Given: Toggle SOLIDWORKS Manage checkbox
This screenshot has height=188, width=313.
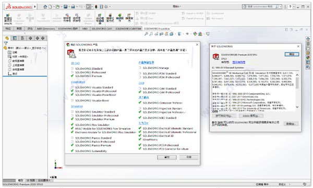Looking at the screenshot, I should [140, 68].
